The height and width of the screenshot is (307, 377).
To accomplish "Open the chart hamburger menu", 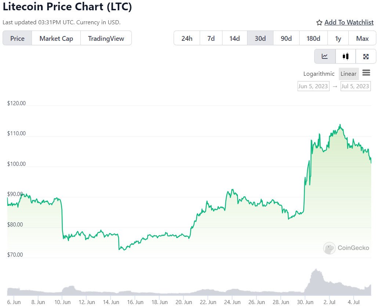I will point(366,73).
